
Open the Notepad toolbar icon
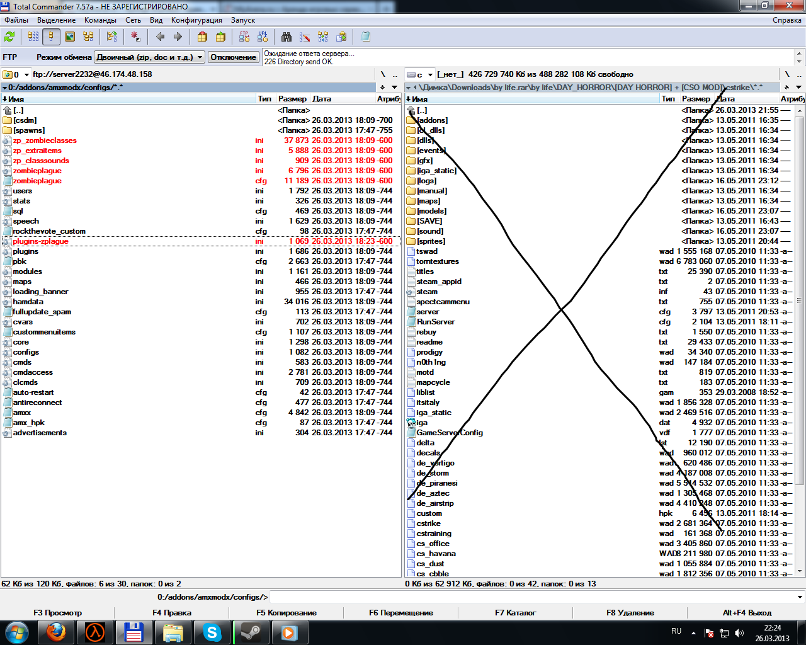click(365, 37)
